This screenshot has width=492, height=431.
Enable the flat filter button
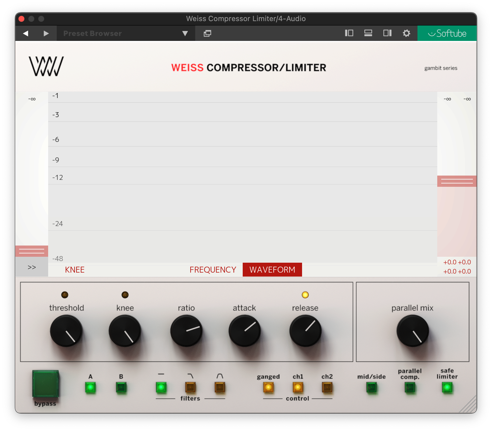[161, 387]
